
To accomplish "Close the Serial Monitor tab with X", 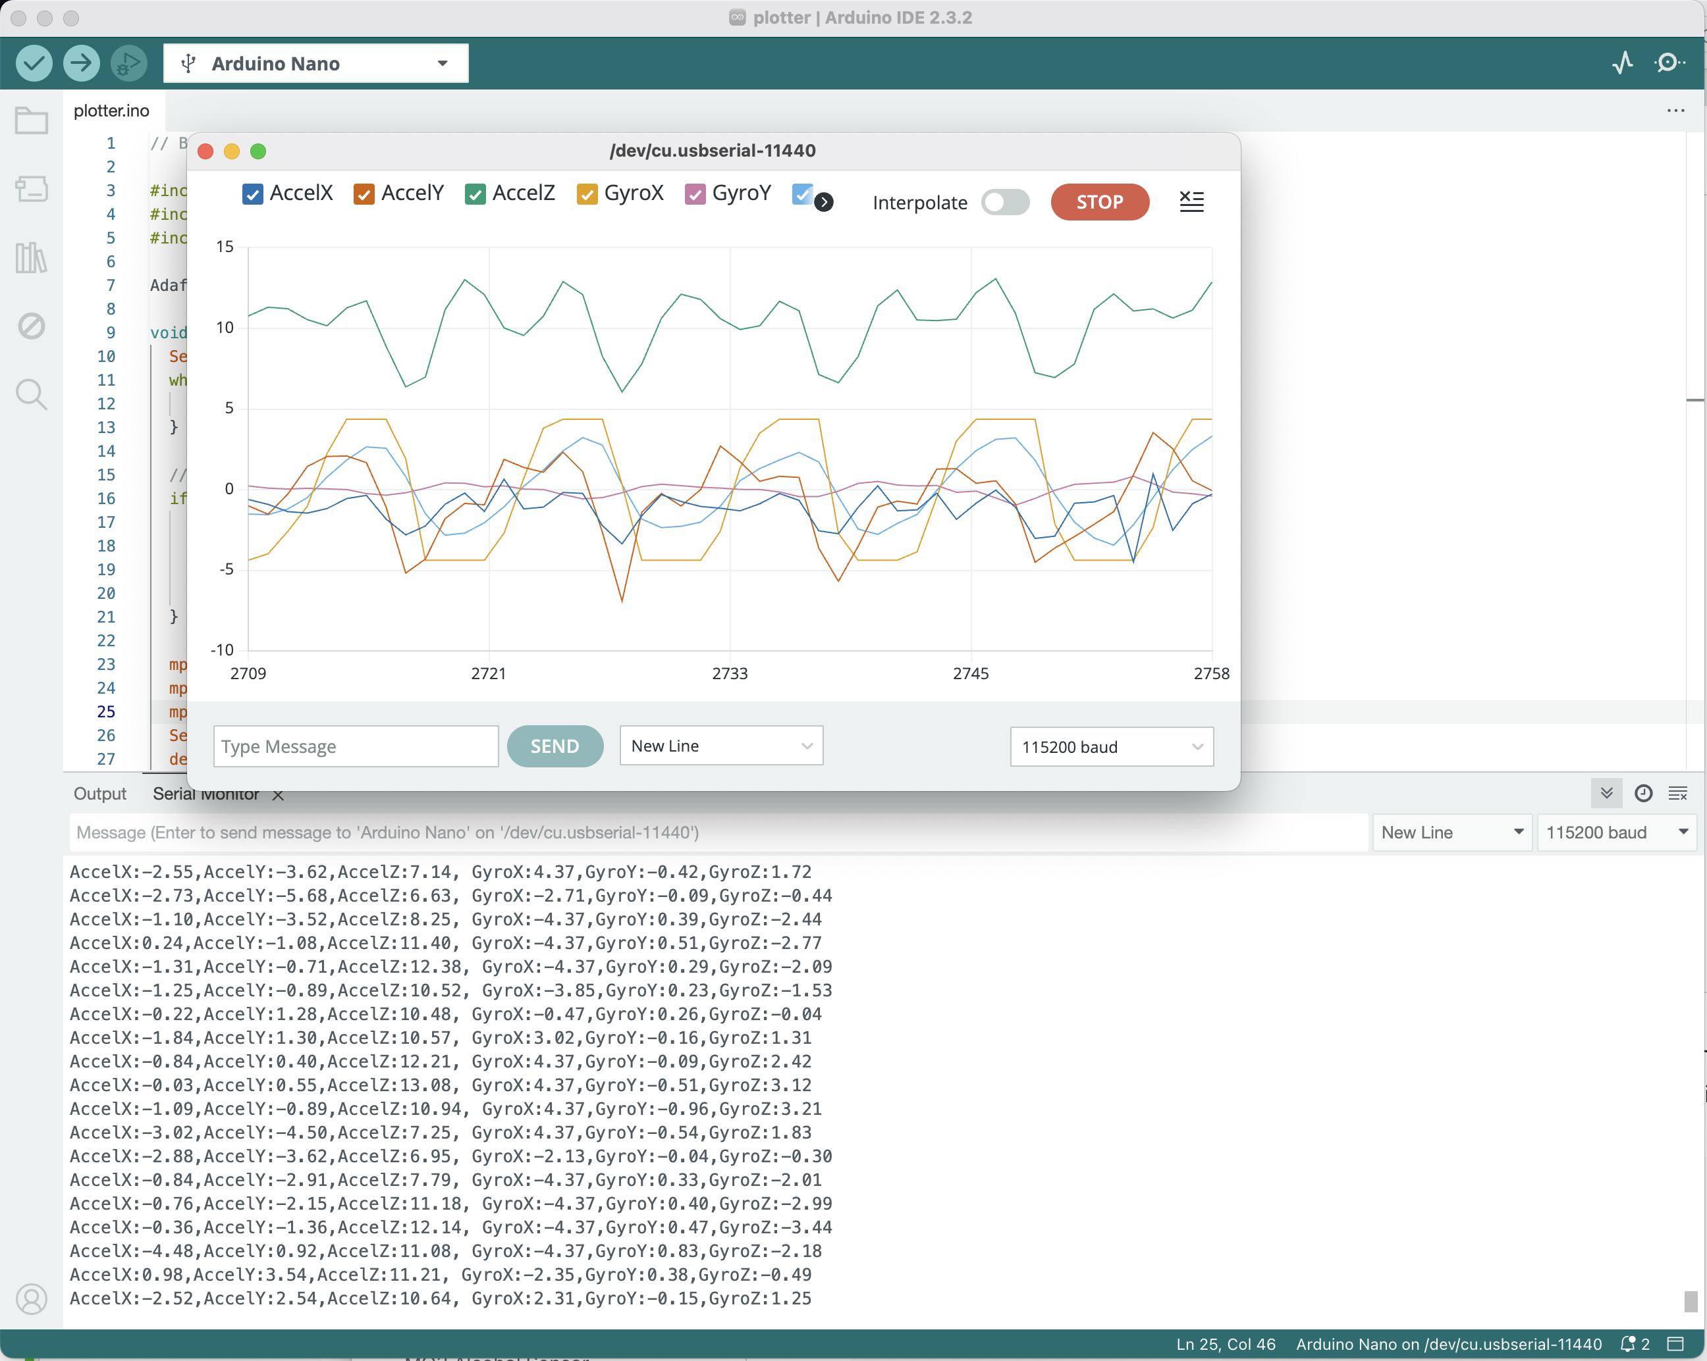I will tap(278, 795).
